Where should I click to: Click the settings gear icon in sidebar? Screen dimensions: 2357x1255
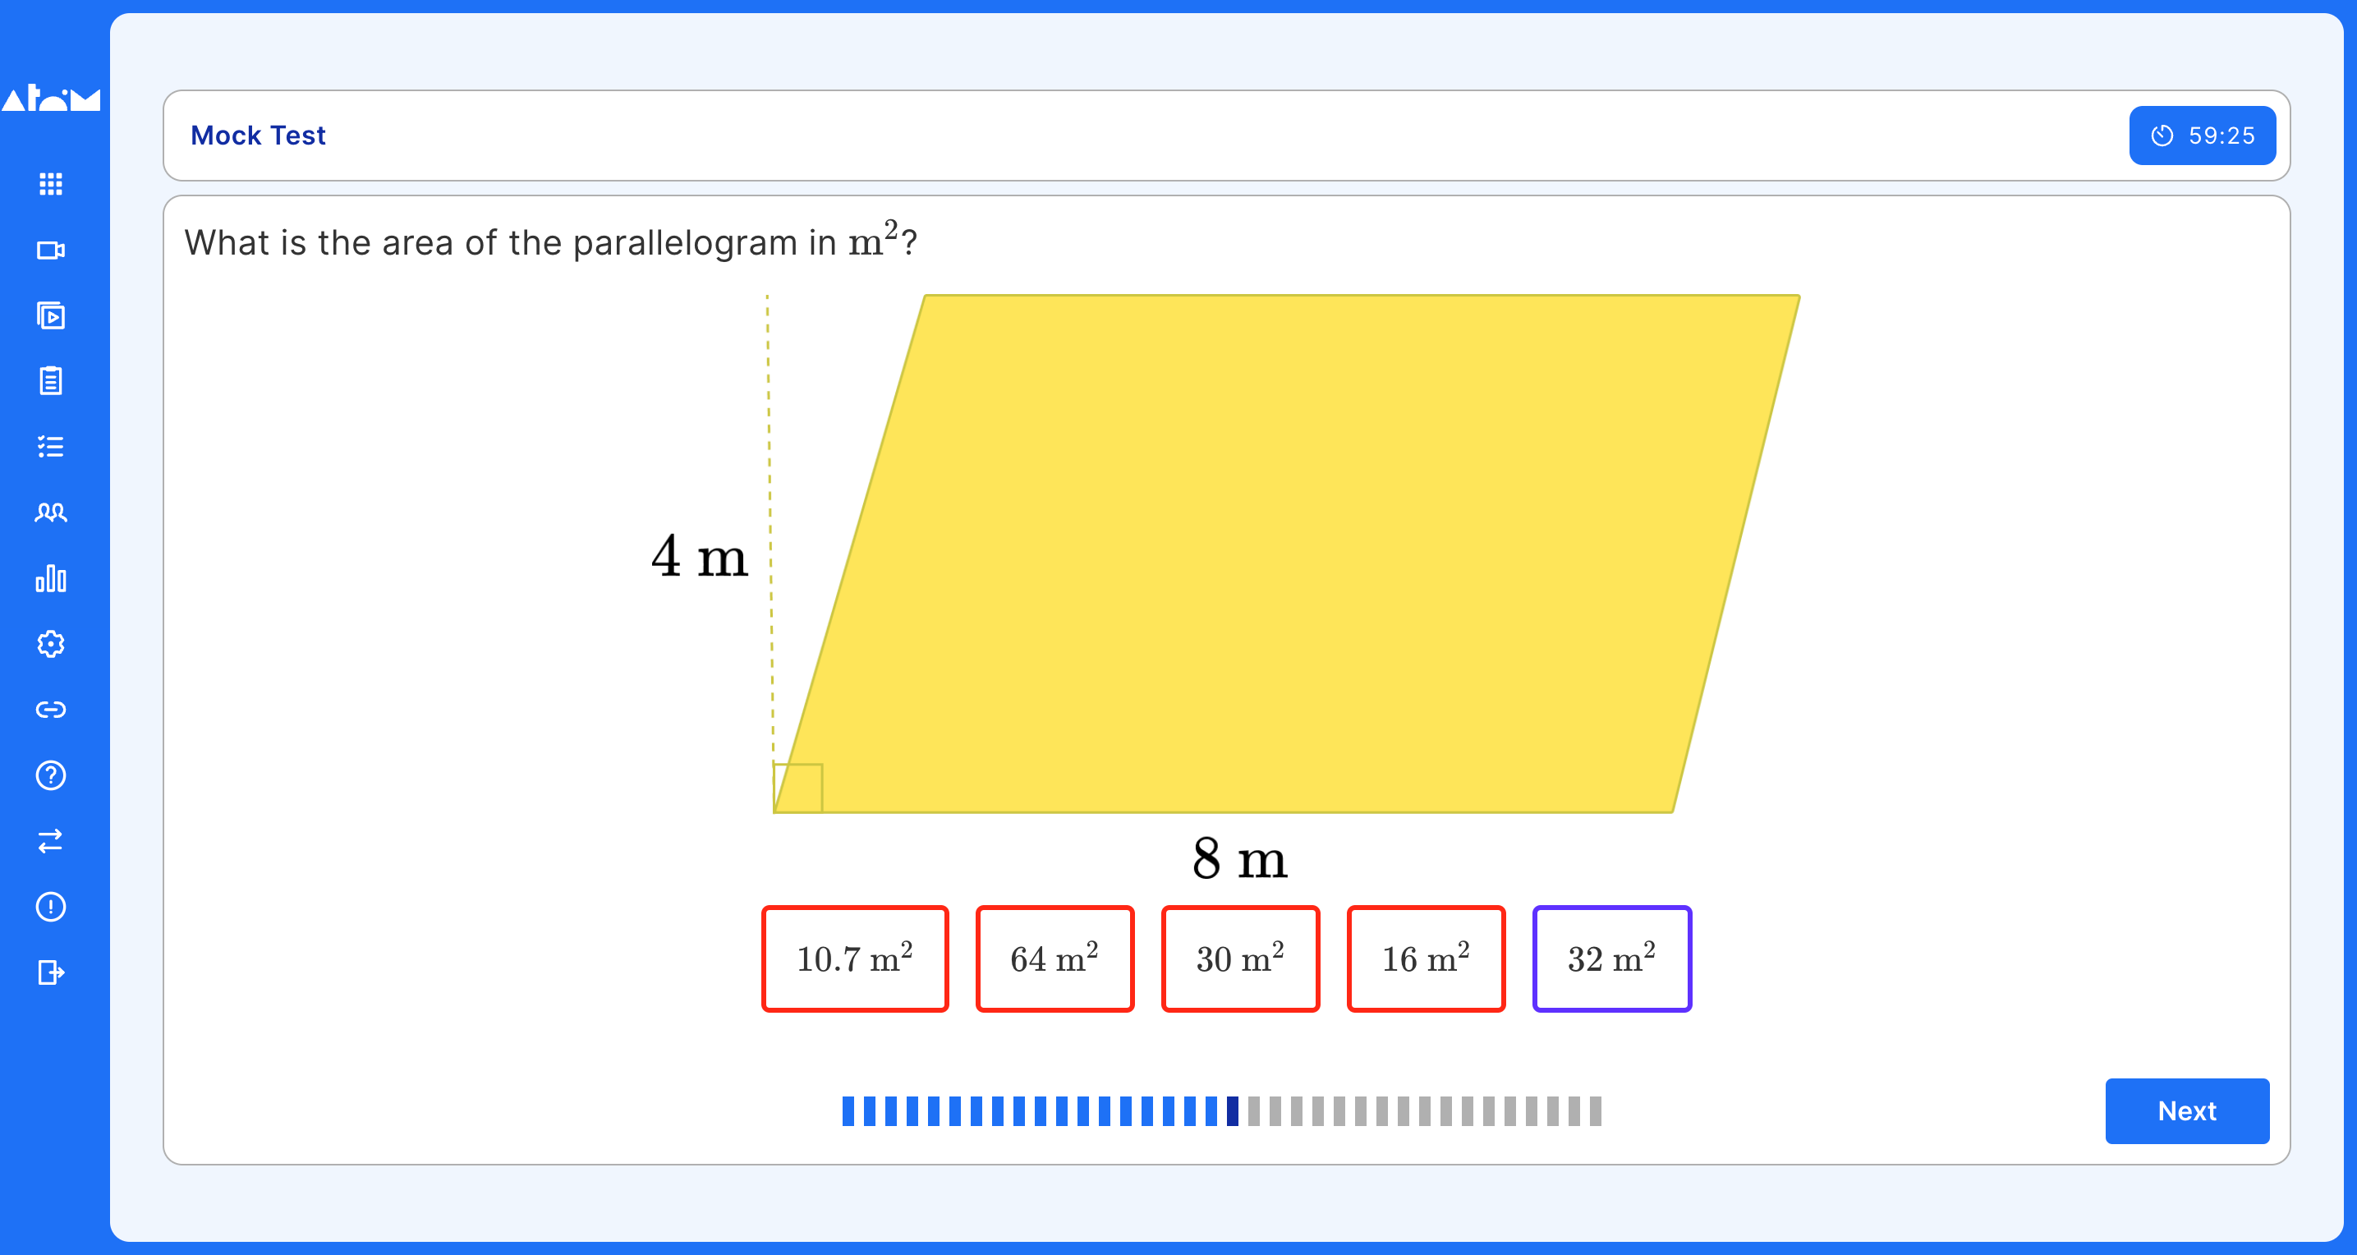[53, 644]
